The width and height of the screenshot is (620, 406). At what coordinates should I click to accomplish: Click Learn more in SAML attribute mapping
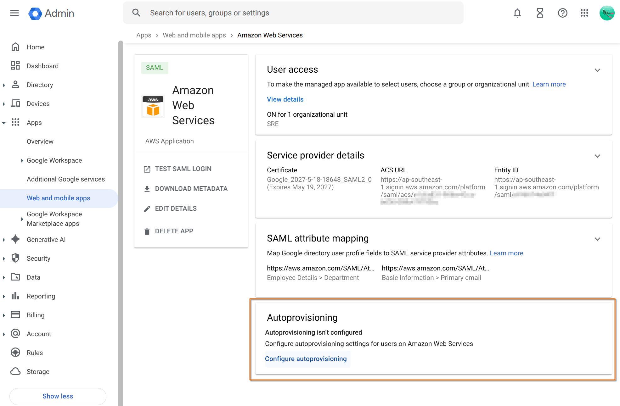pos(506,253)
